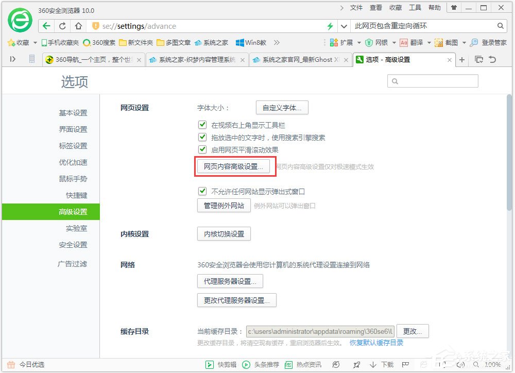The height and width of the screenshot is (373, 515).
Task: Click the 自定义字体 button
Action: pos(282,107)
